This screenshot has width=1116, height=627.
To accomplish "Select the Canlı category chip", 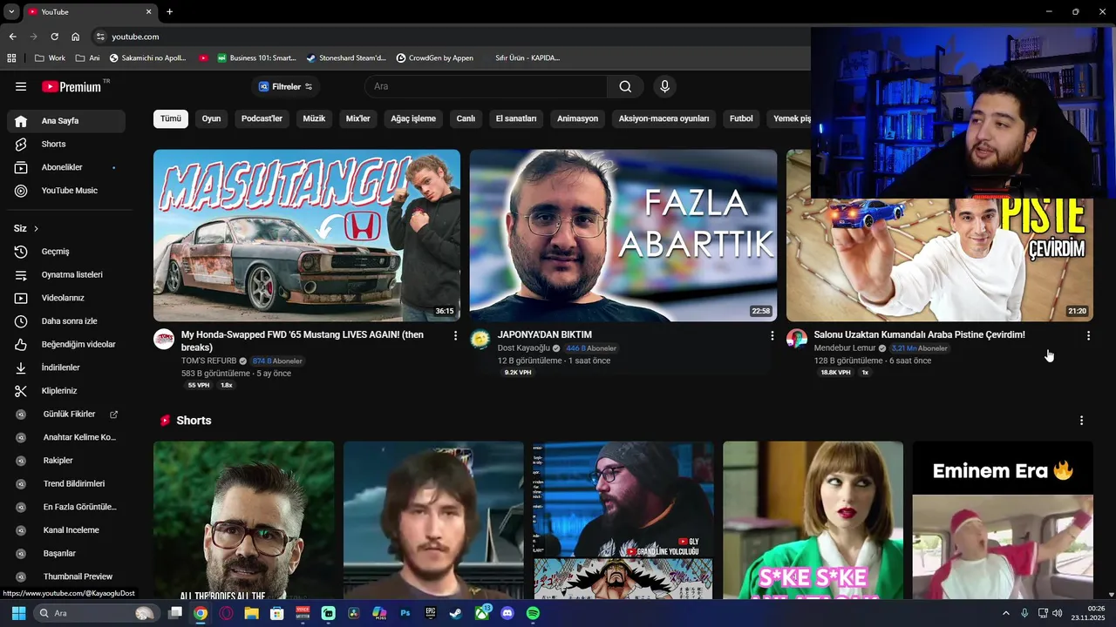I will pos(466,118).
